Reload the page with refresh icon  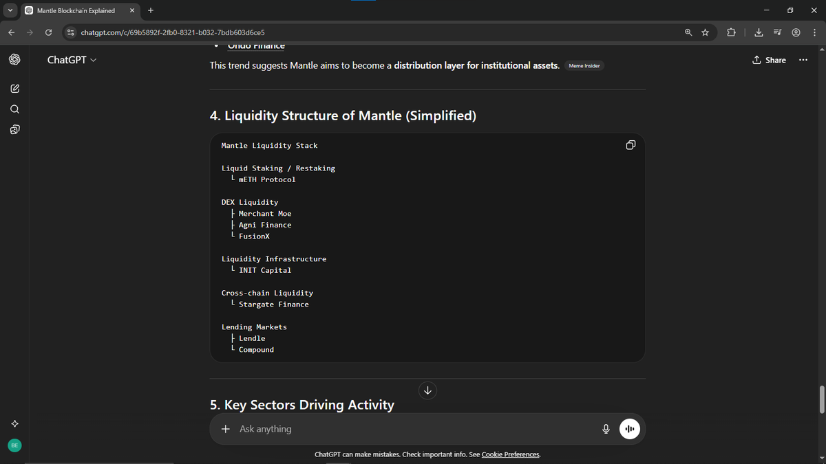(x=48, y=32)
